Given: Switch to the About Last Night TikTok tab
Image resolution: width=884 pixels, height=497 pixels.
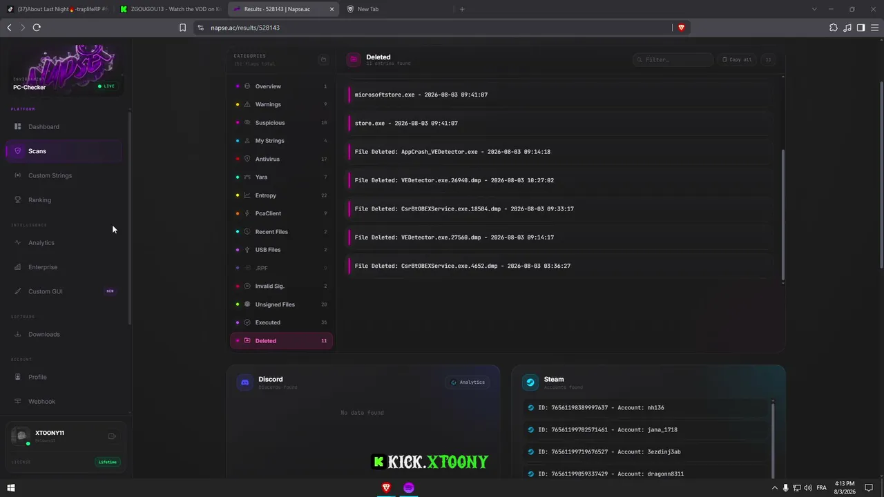Looking at the screenshot, I should coord(57,9).
